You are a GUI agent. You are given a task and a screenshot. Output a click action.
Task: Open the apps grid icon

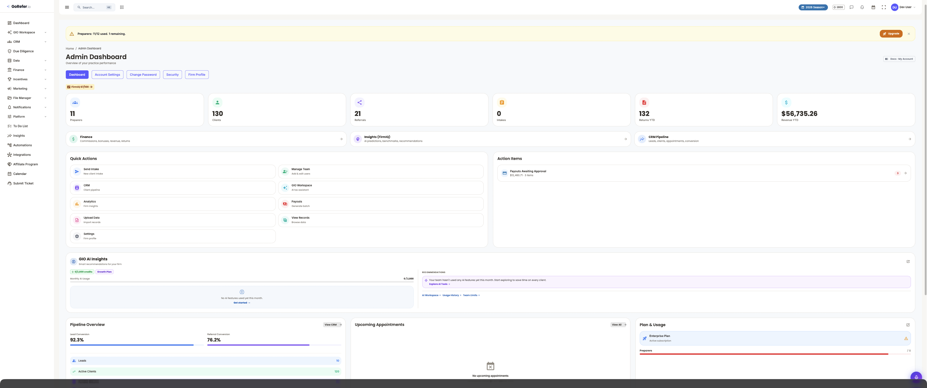[x=122, y=7]
